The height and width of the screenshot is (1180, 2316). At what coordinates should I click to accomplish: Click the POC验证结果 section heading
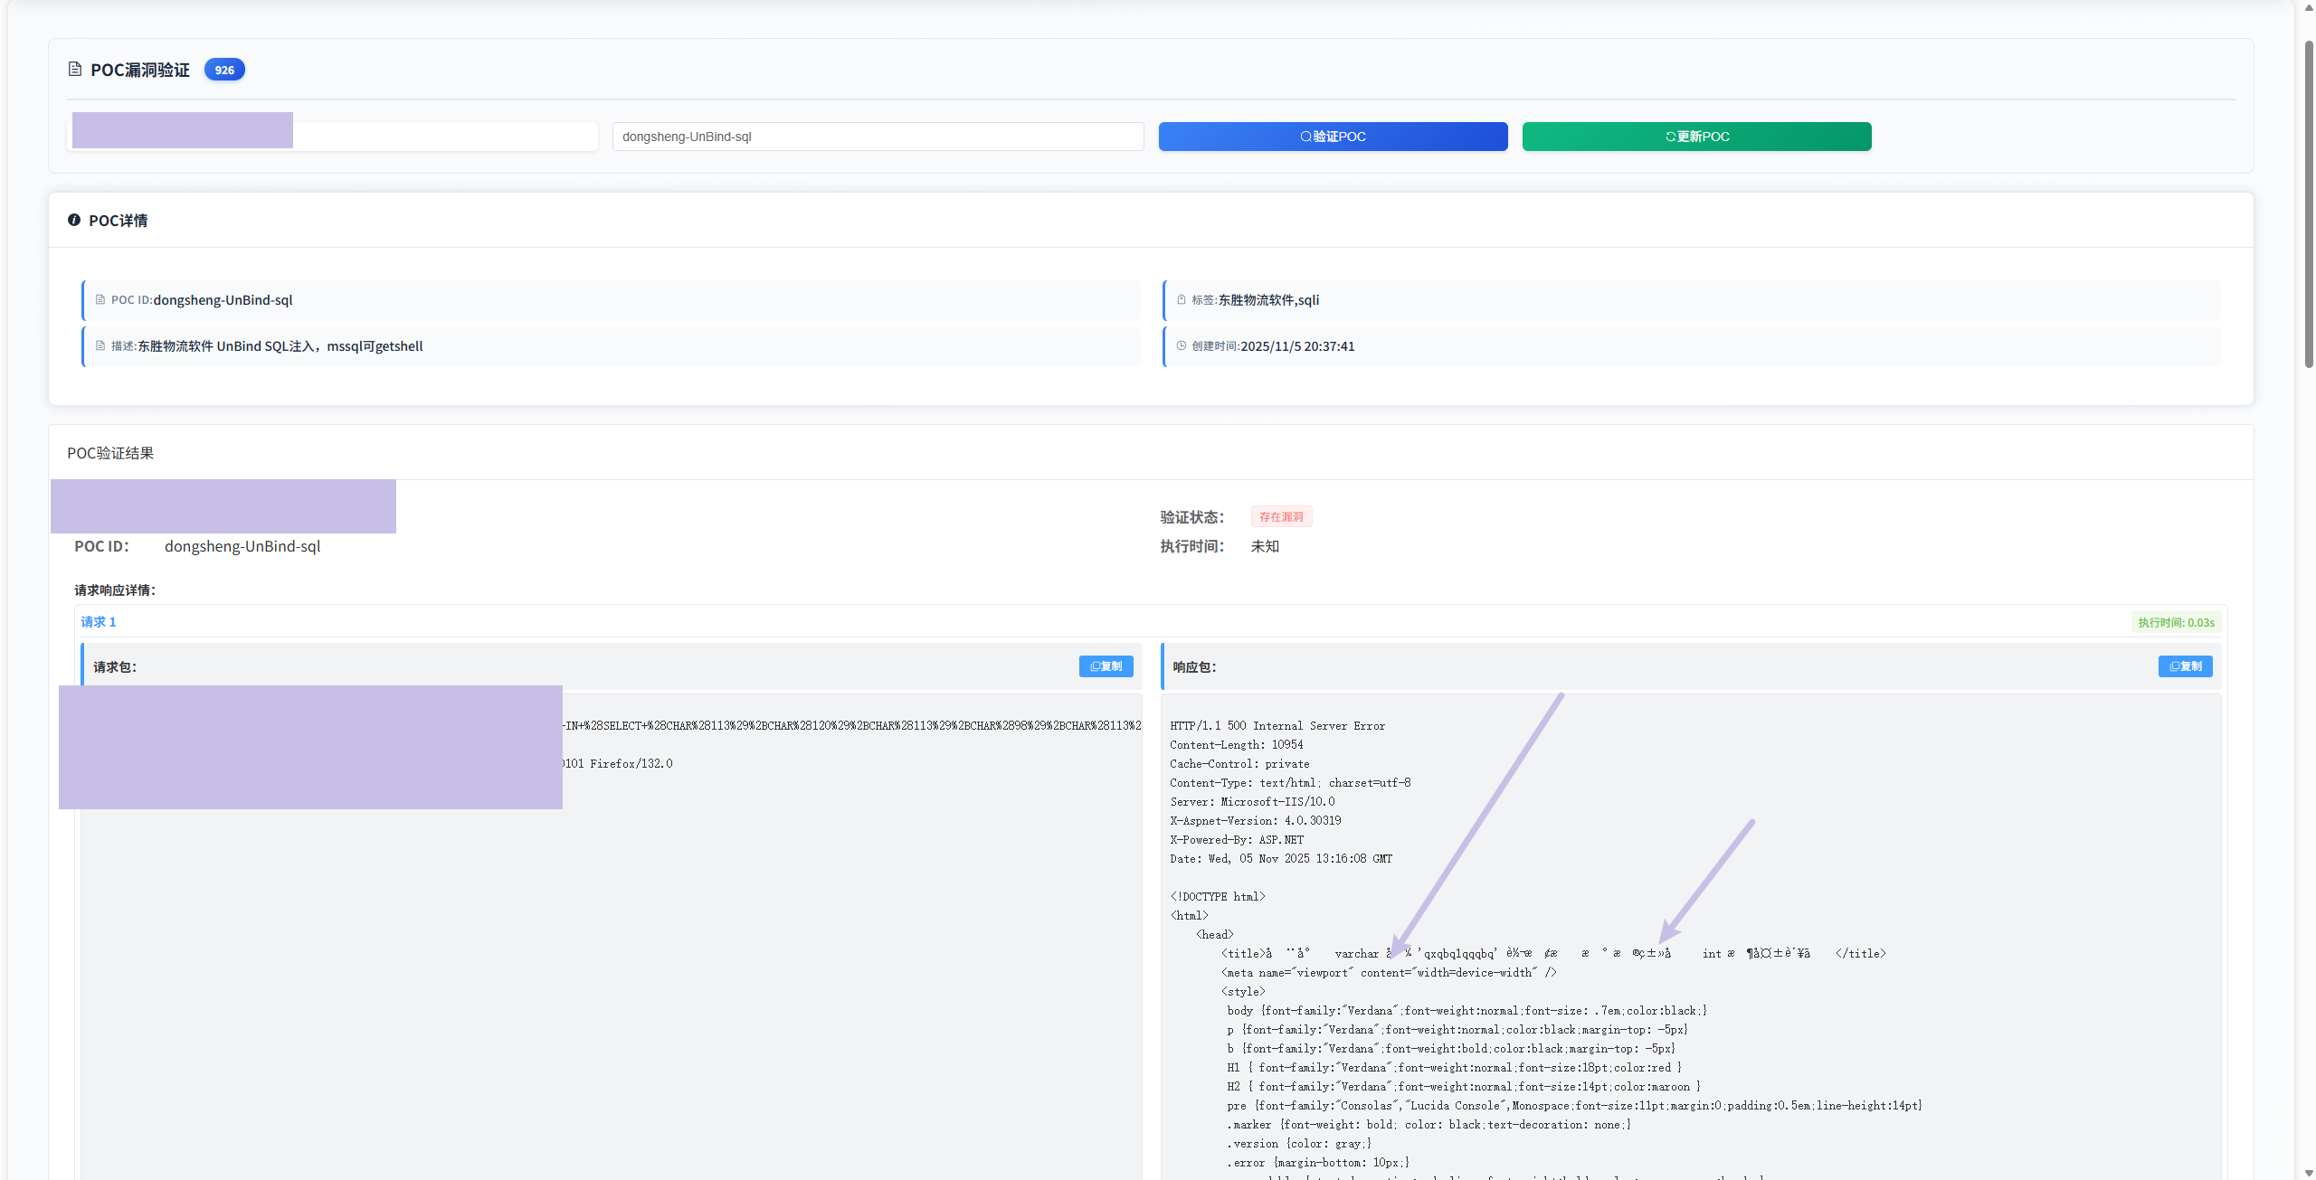[x=110, y=453]
